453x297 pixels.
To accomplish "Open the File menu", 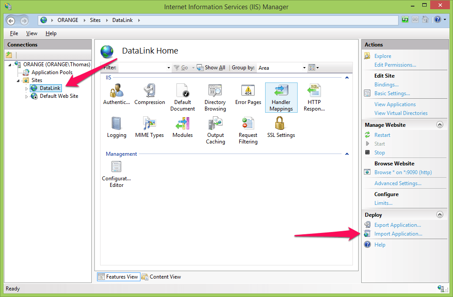I will (14, 33).
